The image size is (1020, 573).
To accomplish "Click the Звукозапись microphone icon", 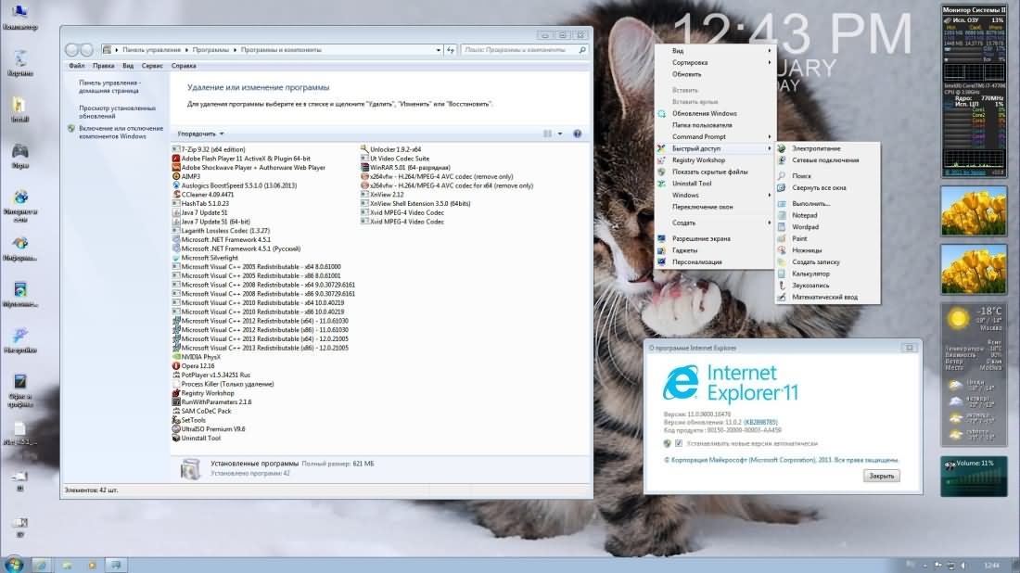I will [782, 286].
